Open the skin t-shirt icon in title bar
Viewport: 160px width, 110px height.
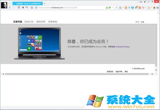pyautogui.click(x=145, y=2)
